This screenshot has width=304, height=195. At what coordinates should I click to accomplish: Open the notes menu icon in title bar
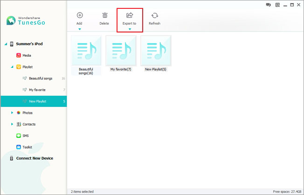(x=277, y=5)
